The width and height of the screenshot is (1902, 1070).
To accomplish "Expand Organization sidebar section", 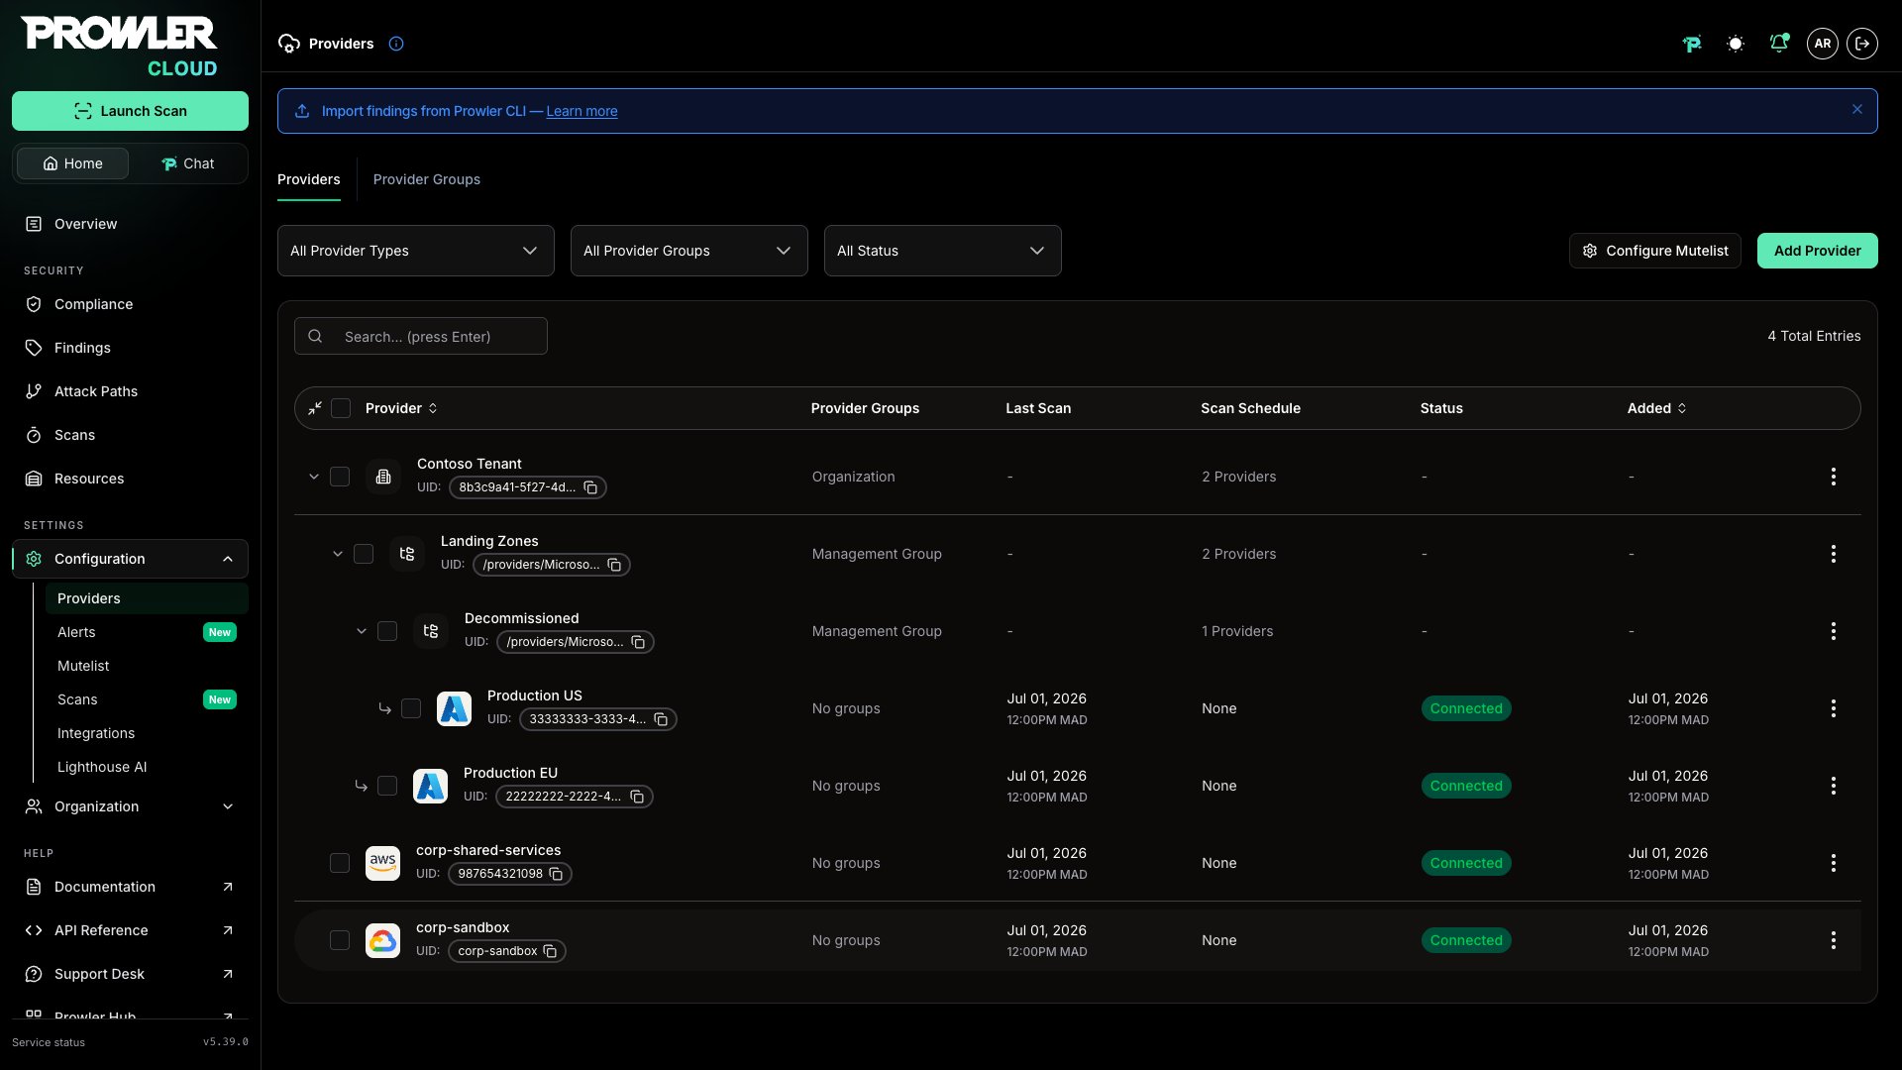I will (x=130, y=806).
